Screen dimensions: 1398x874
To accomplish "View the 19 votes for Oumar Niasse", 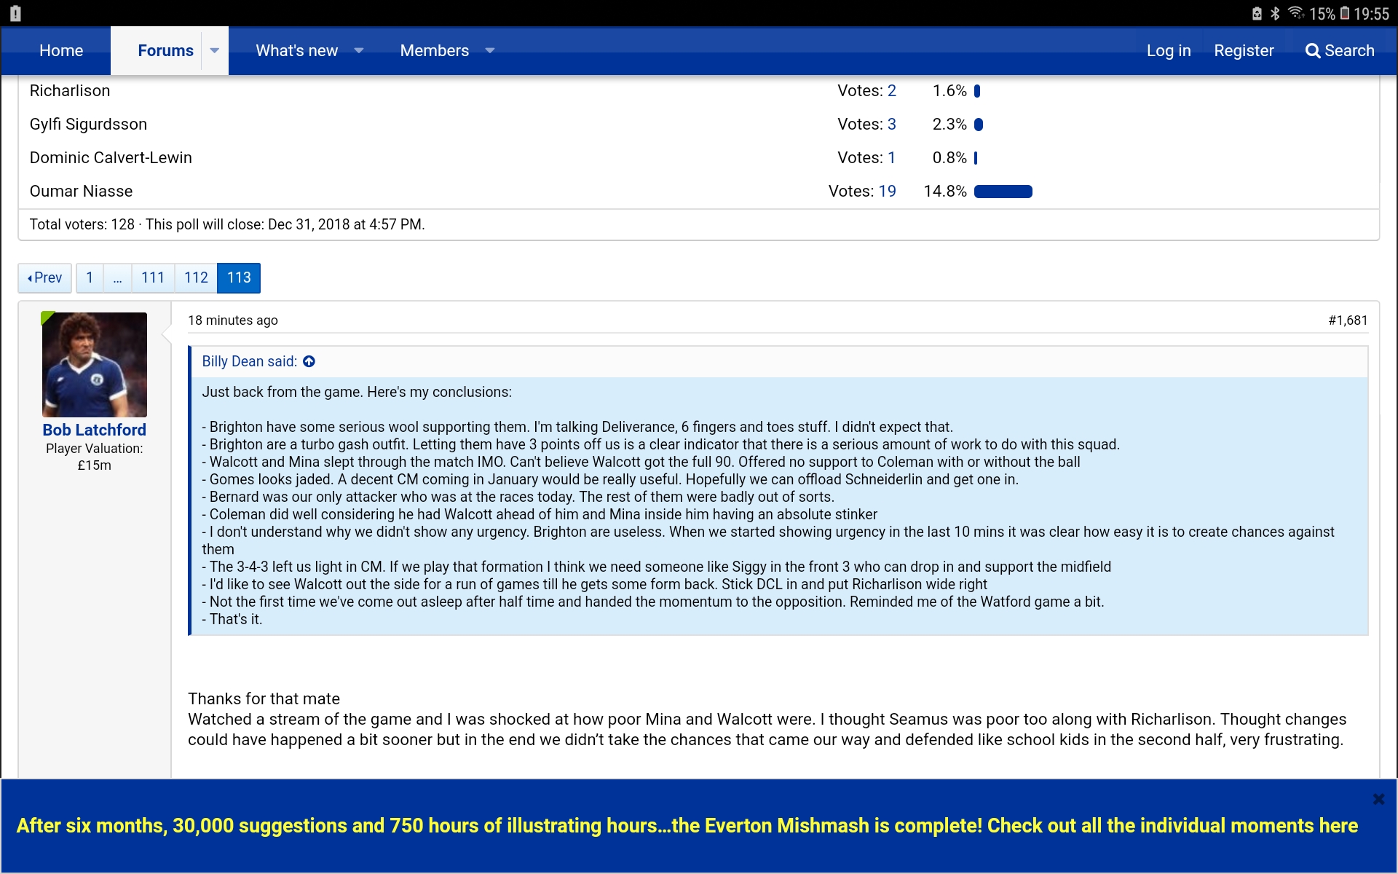I will [x=888, y=192].
